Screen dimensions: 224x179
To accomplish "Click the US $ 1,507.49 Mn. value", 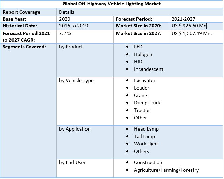I will coord(192,33).
